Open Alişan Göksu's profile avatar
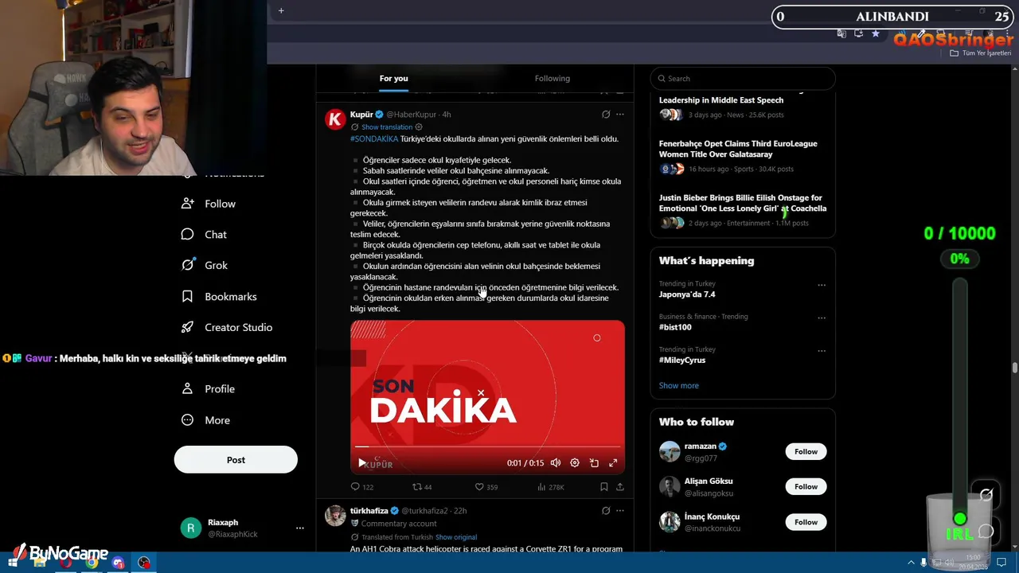 (670, 486)
